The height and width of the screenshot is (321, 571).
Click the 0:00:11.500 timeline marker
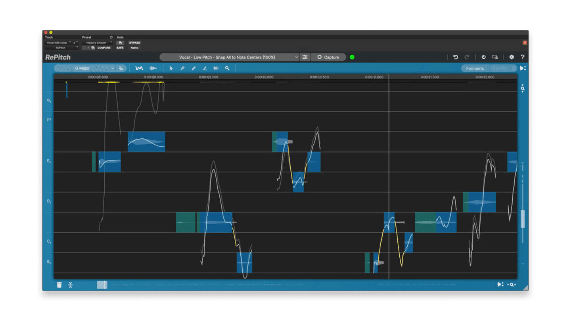429,77
